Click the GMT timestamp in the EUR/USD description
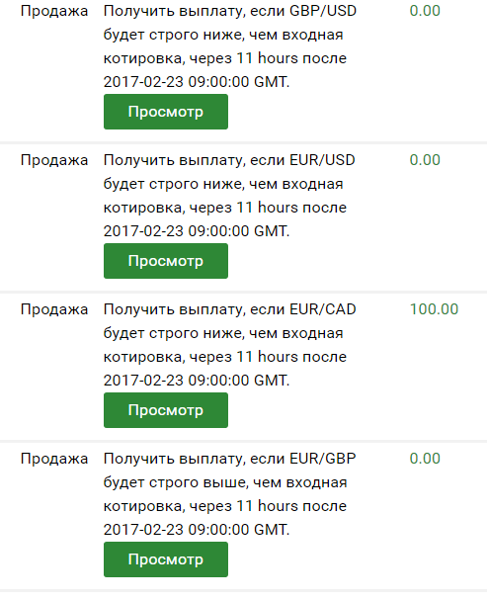This screenshot has width=487, height=600. 197,231
